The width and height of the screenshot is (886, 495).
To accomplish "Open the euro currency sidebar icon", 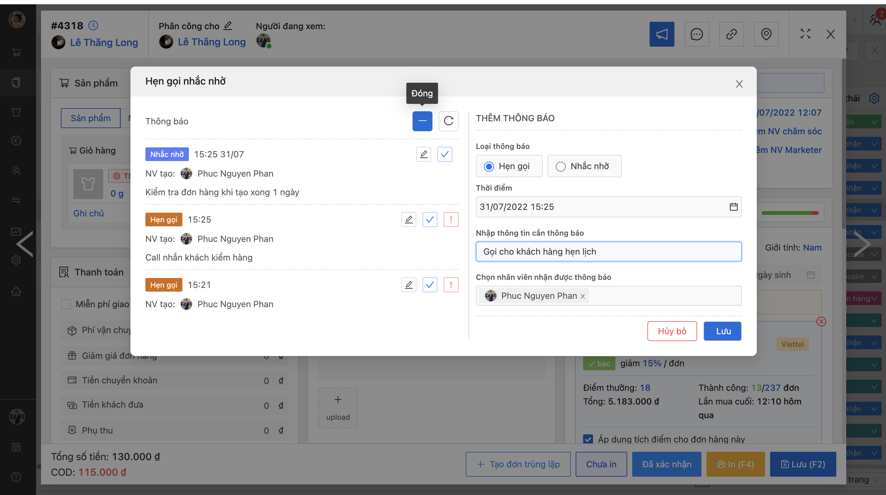I will click(16, 141).
